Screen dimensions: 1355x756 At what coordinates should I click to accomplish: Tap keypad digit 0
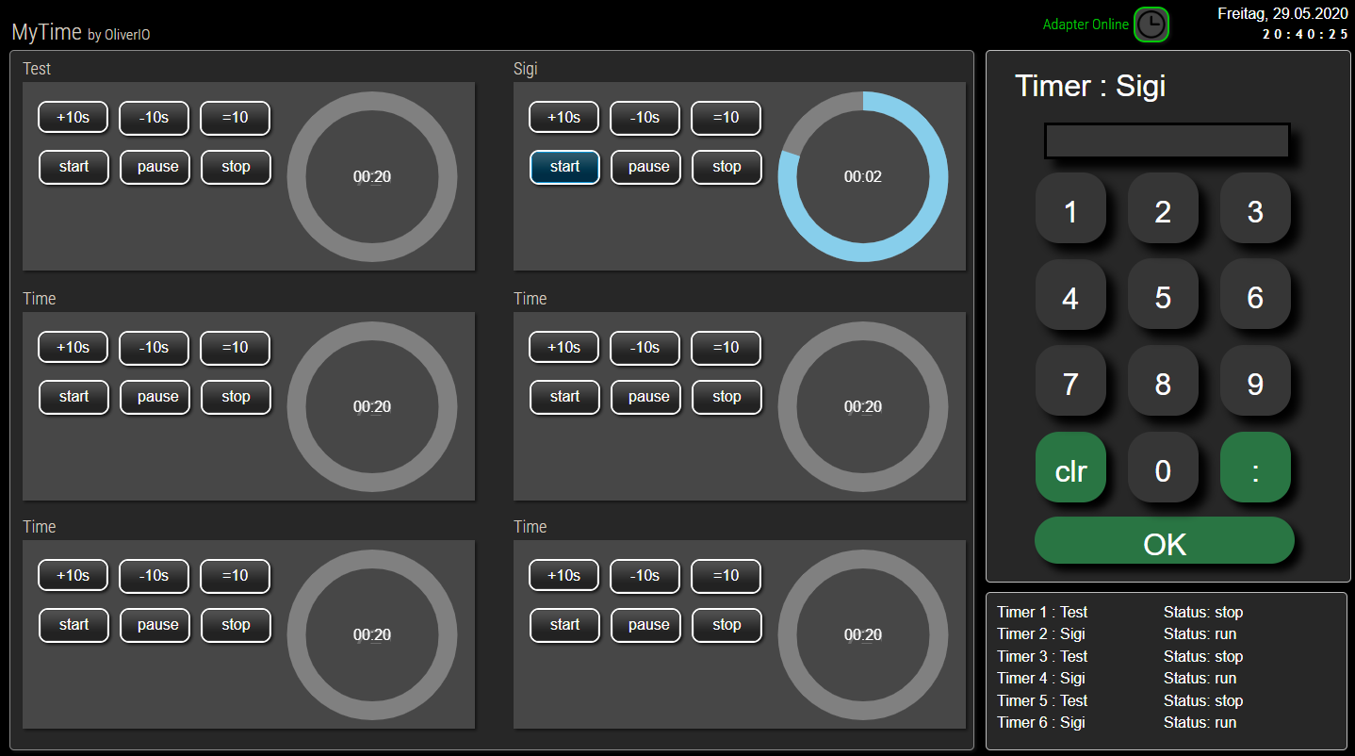[1163, 468]
